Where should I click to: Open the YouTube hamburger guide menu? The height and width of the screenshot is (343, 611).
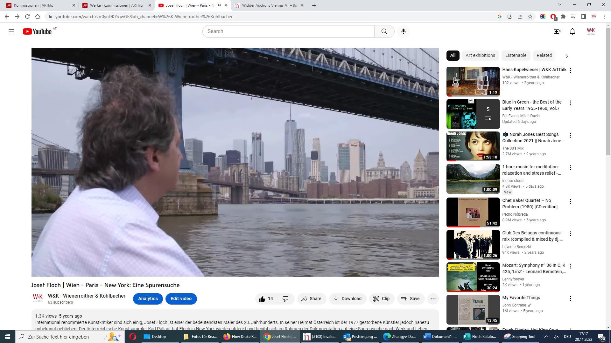[x=11, y=31]
